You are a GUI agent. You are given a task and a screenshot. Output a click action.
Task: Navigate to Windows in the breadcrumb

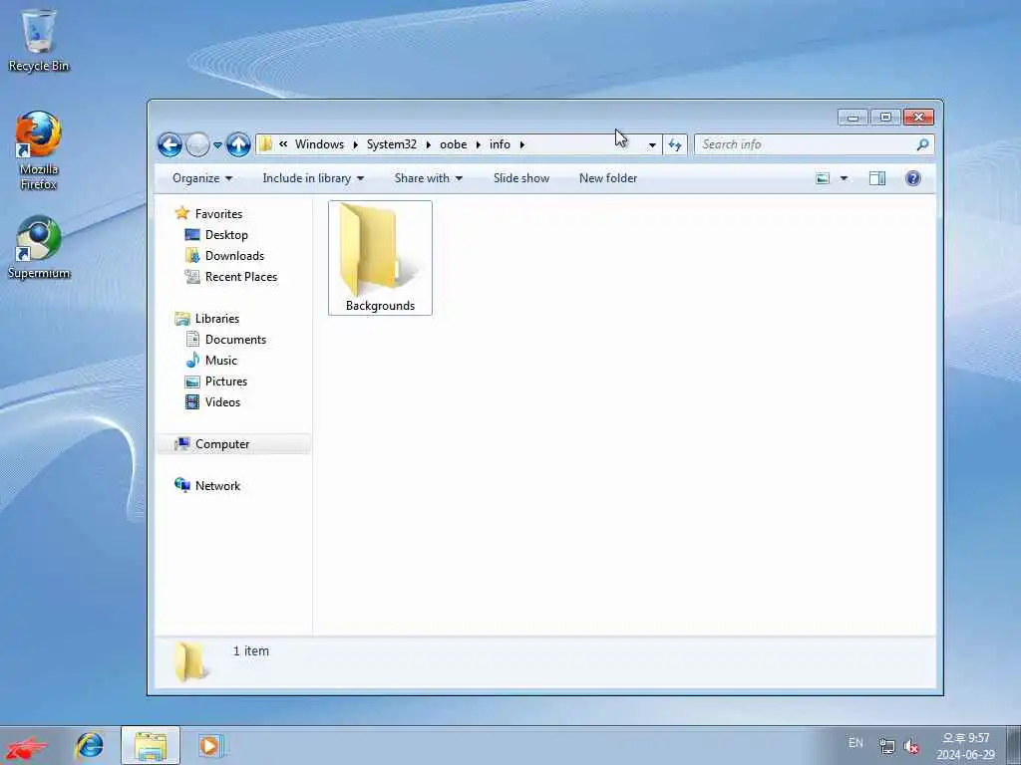tap(319, 144)
